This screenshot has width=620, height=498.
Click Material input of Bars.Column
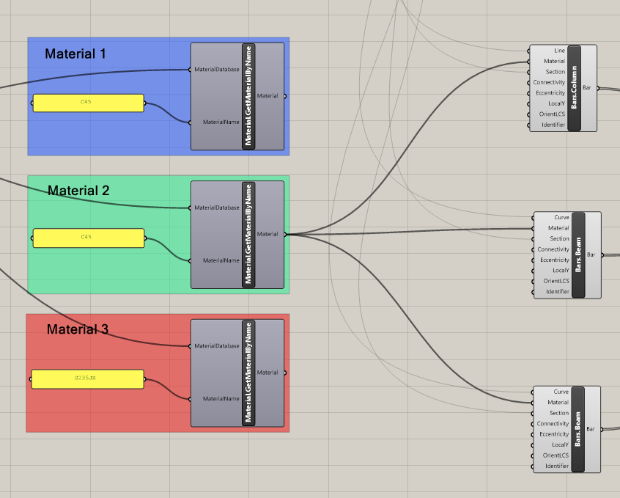click(554, 61)
